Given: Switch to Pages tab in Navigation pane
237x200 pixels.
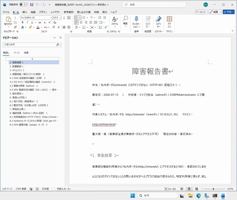Looking at the screenshot, I should pos(16,53).
